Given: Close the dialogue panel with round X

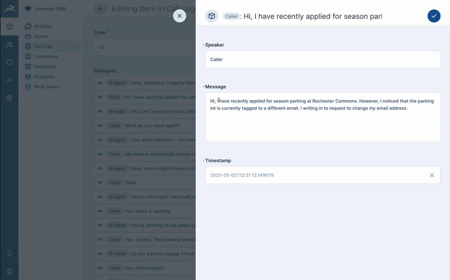Looking at the screenshot, I should (x=180, y=16).
